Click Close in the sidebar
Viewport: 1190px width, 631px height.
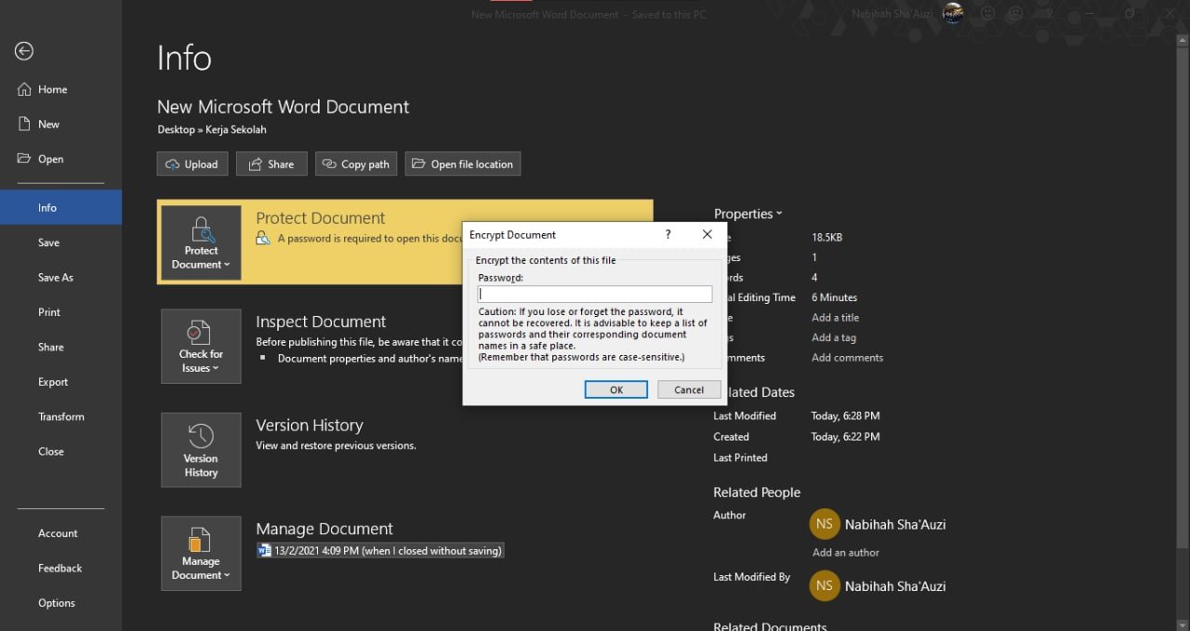pyautogui.click(x=51, y=452)
